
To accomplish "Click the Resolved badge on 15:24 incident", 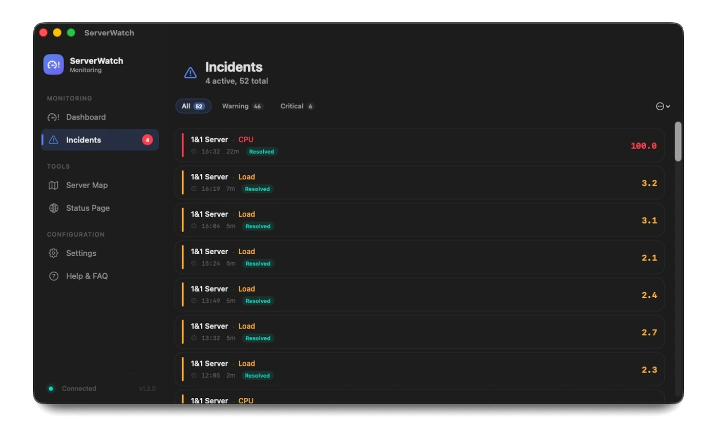I will (x=258, y=264).
